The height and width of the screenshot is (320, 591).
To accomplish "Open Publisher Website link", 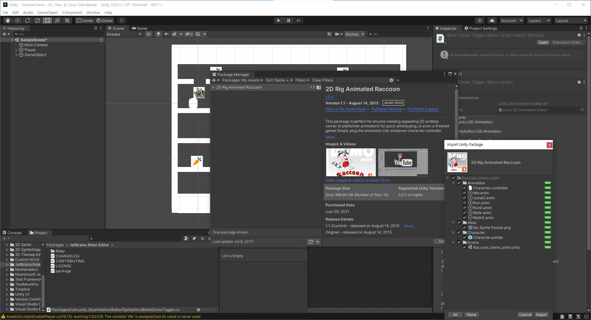I will (387, 109).
